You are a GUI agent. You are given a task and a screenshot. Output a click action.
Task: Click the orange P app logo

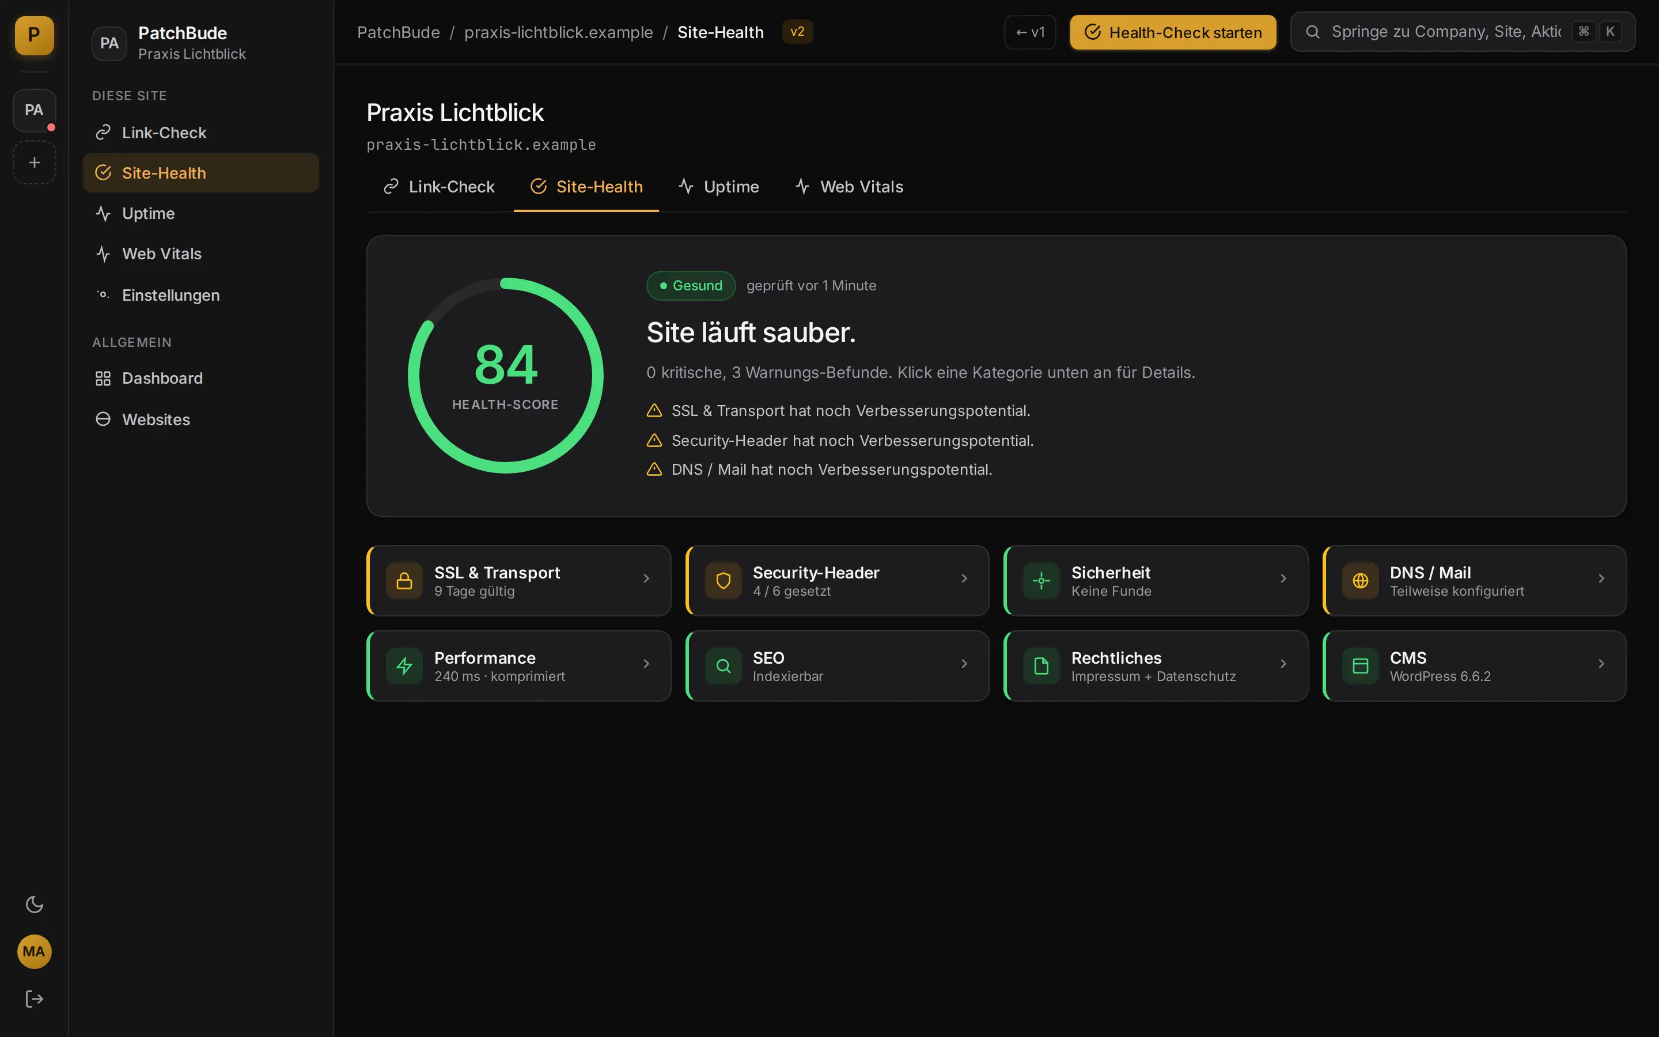click(x=35, y=35)
